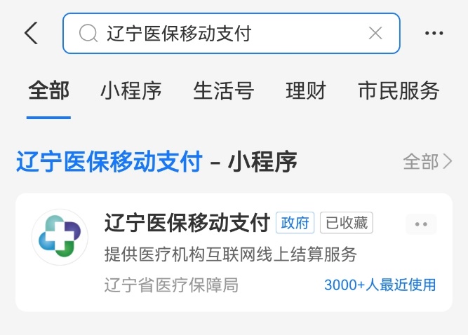Open the 市民服务 tab
468x335 pixels.
click(399, 90)
